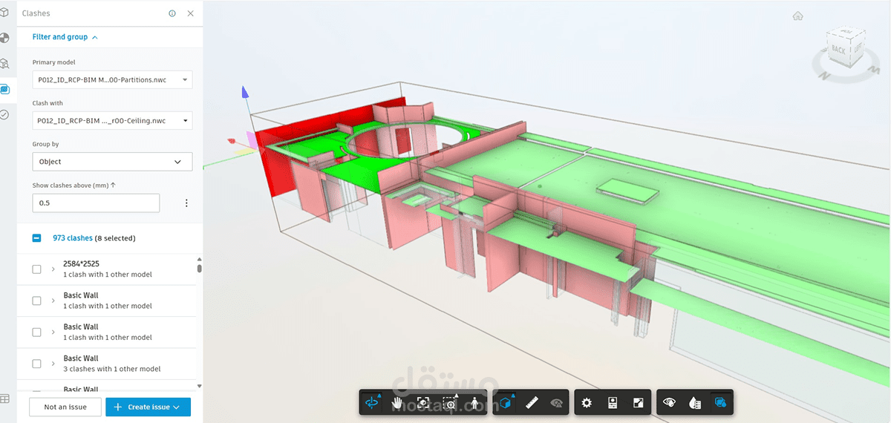This screenshot has height=423, width=891.
Task: Click the Show clashes above tolerance field
Action: click(x=96, y=203)
